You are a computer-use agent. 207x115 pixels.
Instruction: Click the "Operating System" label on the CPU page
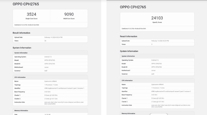point(20,57)
